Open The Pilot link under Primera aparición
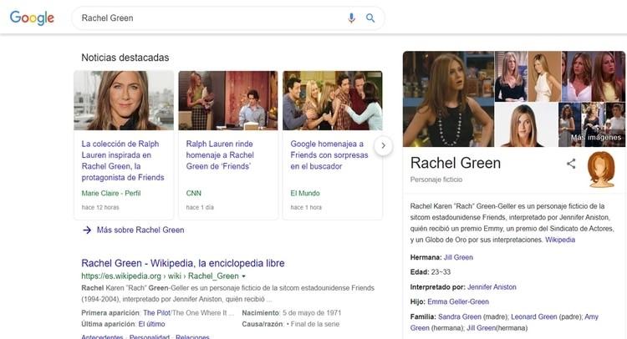 (x=156, y=313)
